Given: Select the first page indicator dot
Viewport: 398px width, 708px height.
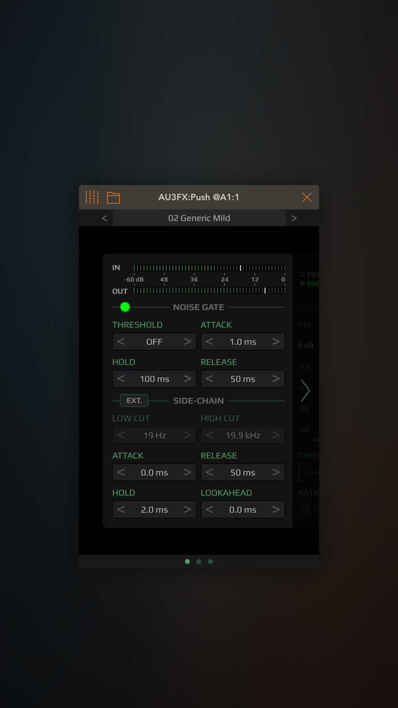Looking at the screenshot, I should coord(188,561).
